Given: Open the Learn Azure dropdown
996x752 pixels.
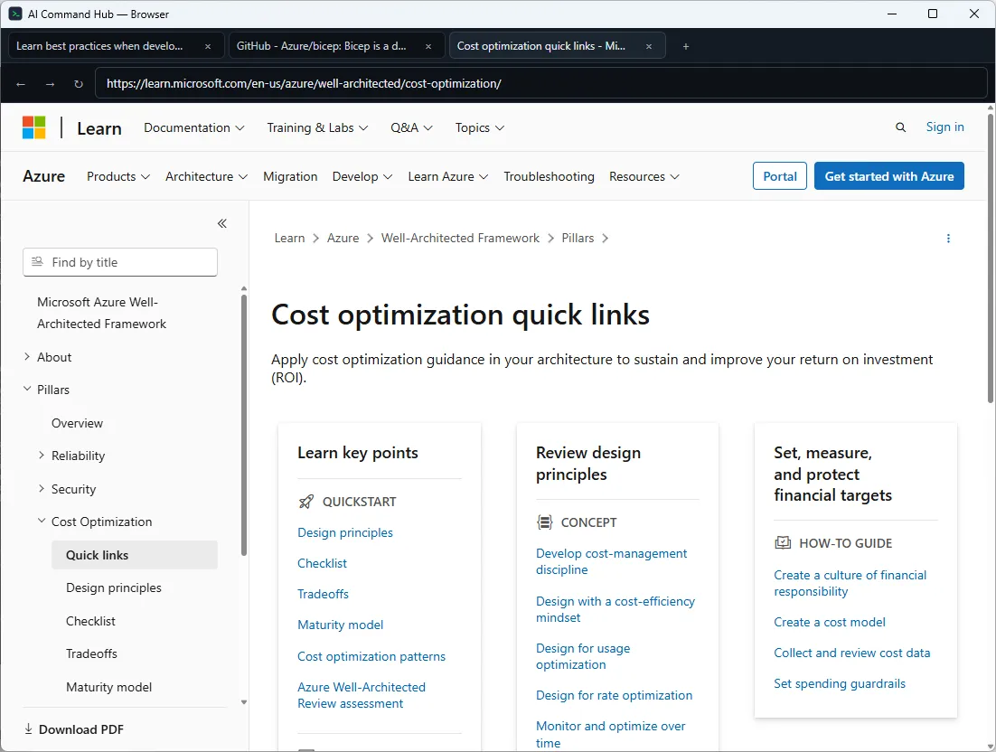Looking at the screenshot, I should 447,176.
